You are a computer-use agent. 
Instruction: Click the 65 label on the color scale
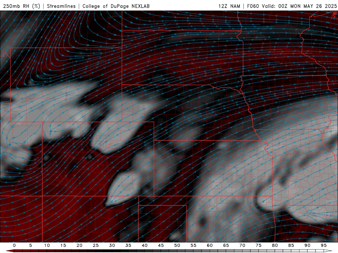coord(226,245)
